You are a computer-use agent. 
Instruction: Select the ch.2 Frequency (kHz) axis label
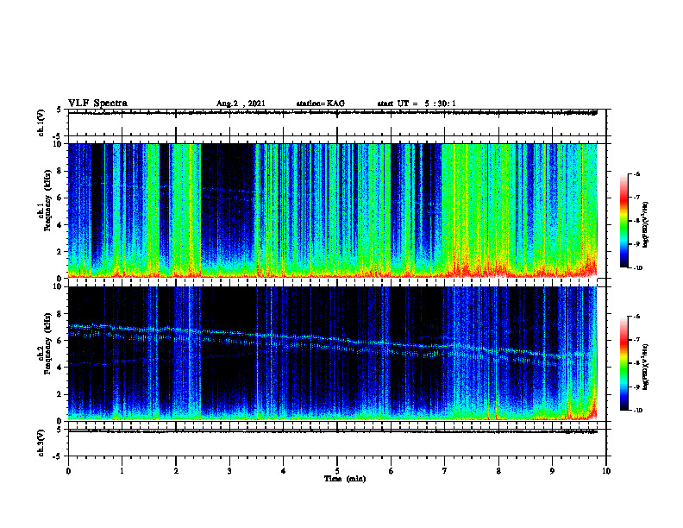click(x=46, y=343)
